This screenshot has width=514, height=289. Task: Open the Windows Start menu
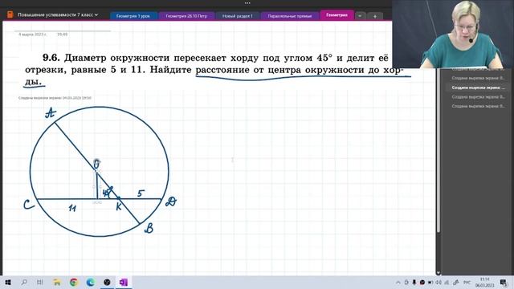tap(7, 282)
